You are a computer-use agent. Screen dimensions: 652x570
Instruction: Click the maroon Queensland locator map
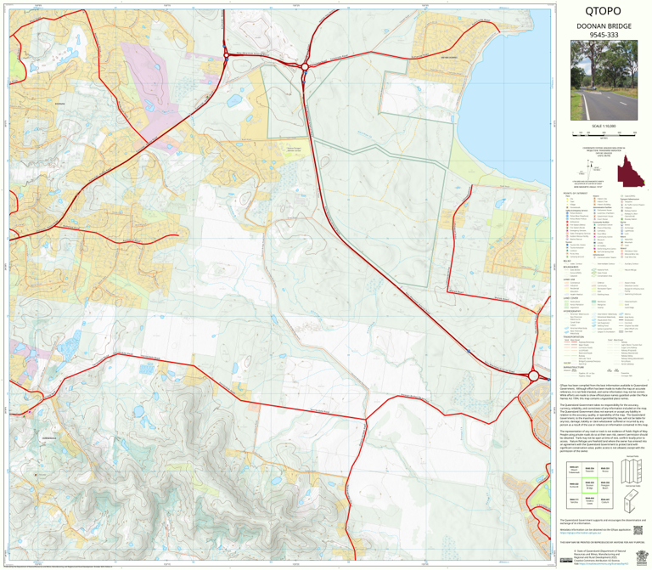632,172
